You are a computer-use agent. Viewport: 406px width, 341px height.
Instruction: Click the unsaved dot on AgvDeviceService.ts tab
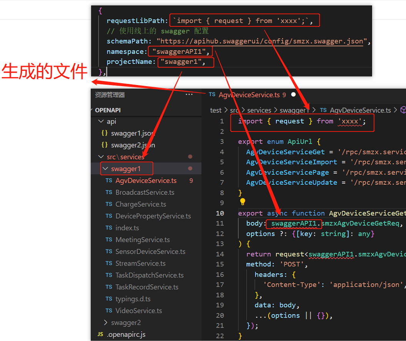tap(293, 95)
